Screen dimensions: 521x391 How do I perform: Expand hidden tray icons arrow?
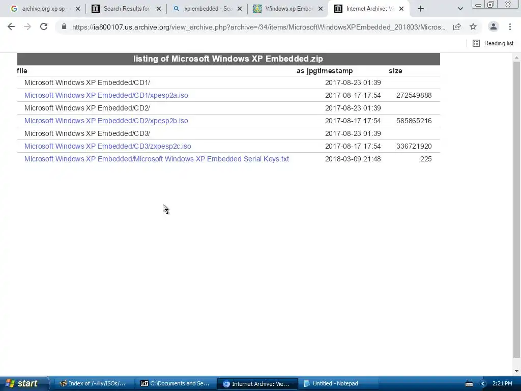483,384
